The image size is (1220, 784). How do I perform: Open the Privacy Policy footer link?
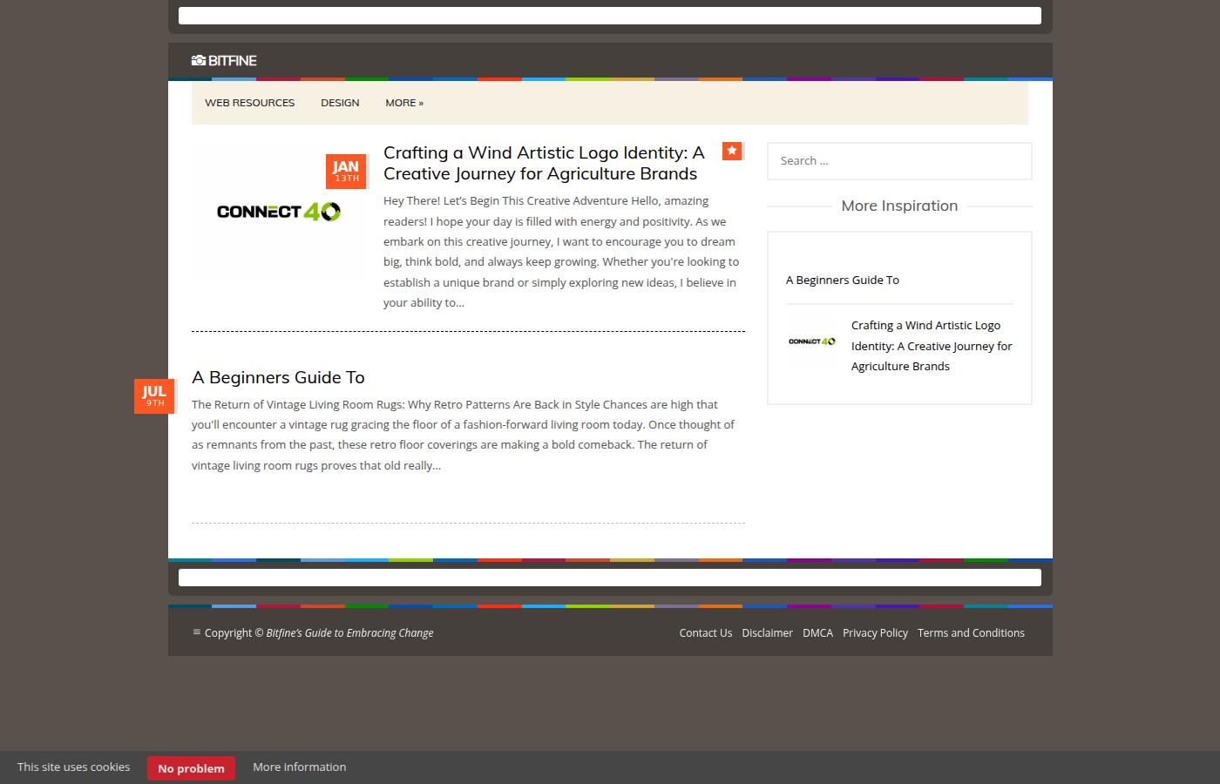click(x=875, y=633)
